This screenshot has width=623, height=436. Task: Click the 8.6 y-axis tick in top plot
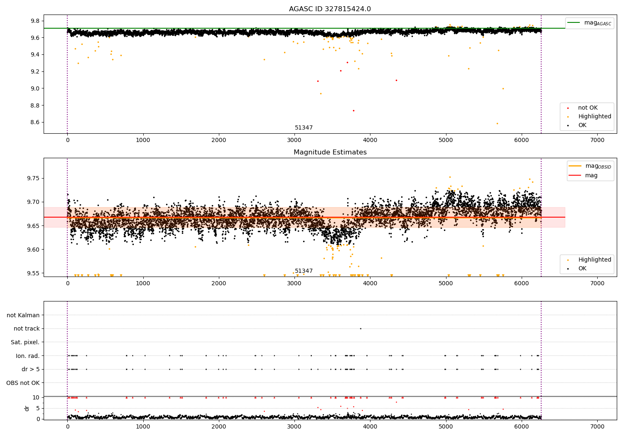click(x=35, y=122)
